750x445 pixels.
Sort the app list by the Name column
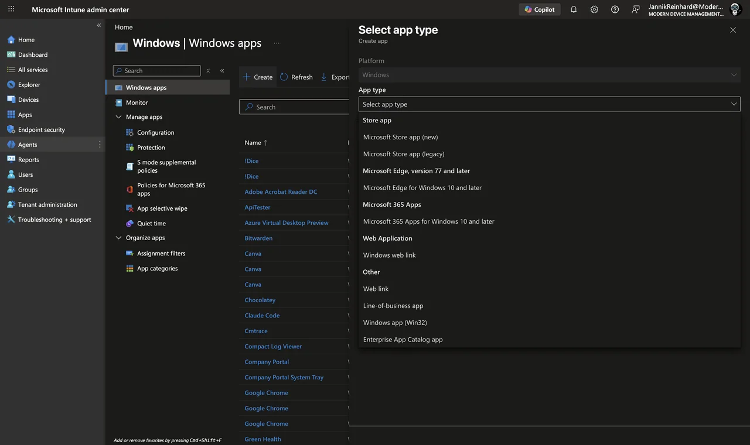coord(256,143)
